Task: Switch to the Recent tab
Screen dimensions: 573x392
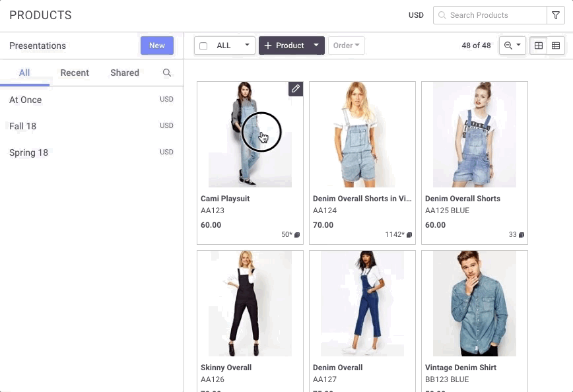Action: tap(75, 73)
